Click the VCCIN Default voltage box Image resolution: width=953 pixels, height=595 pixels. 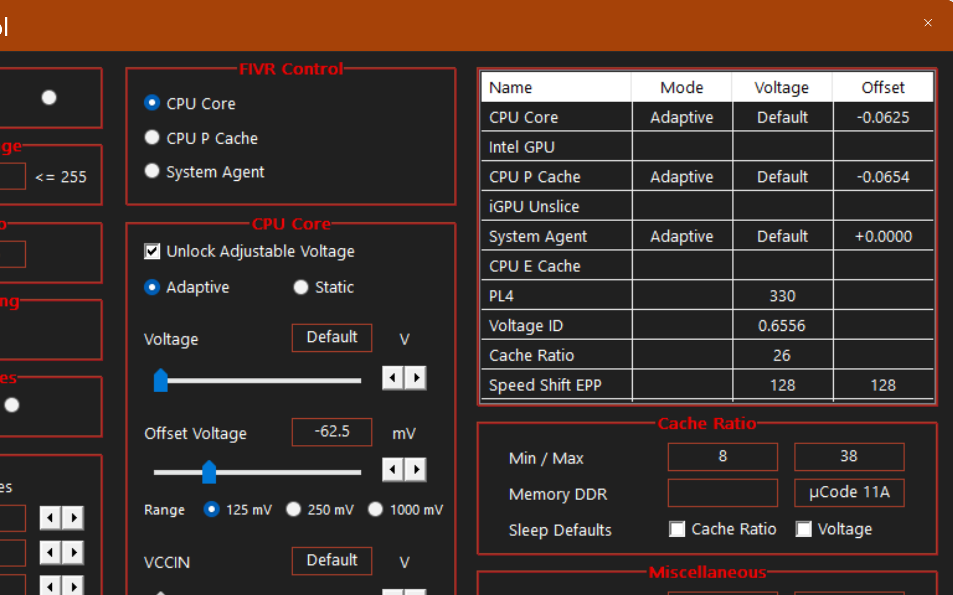point(332,560)
